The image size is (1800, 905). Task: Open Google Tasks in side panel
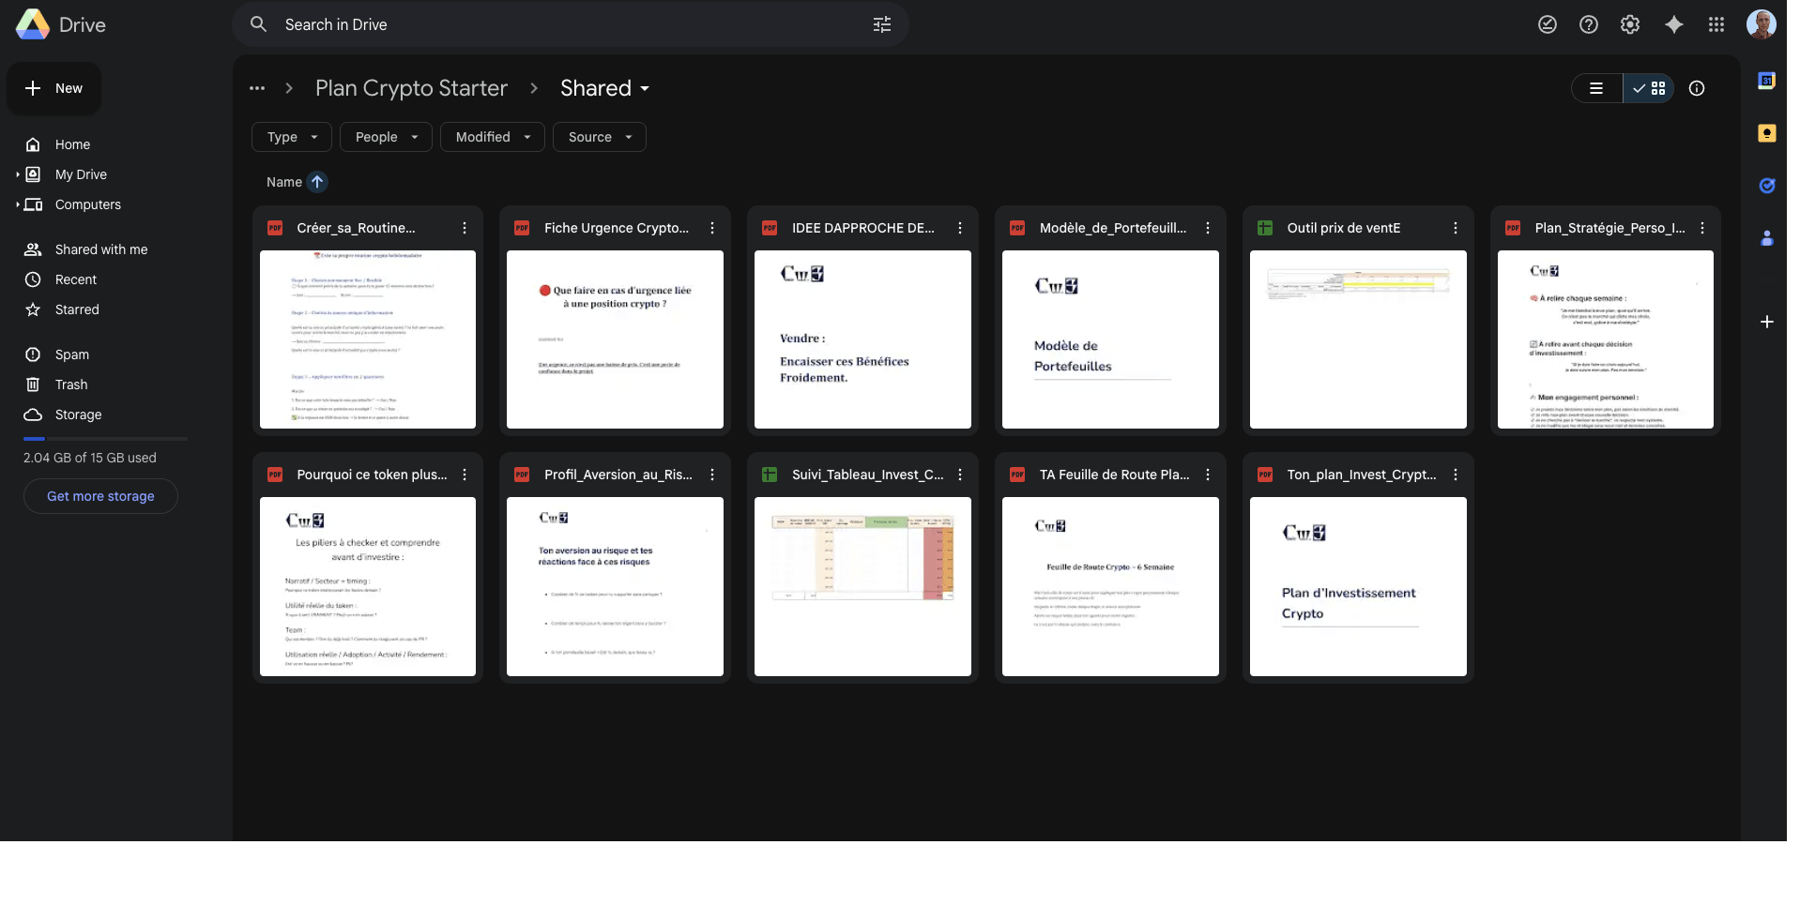coord(1766,186)
